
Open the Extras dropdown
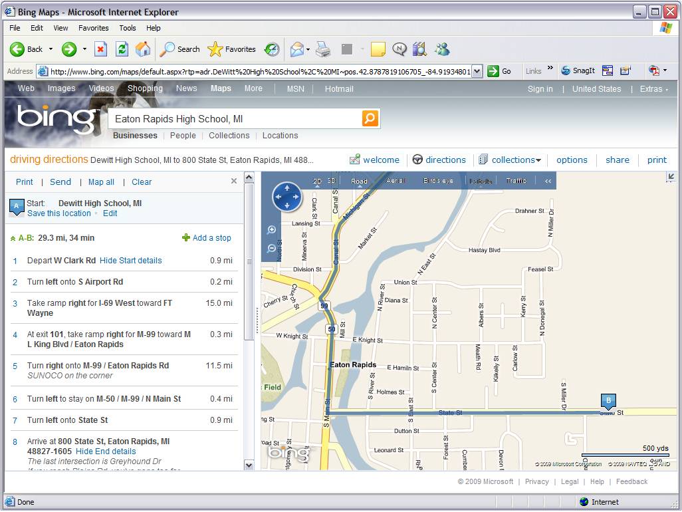(653, 88)
